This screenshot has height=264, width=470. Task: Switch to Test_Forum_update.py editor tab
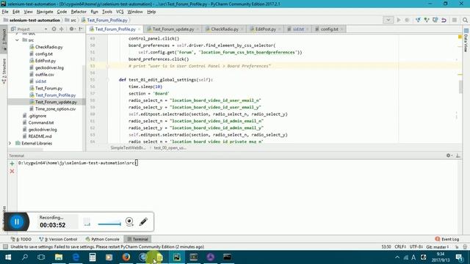coord(173,29)
